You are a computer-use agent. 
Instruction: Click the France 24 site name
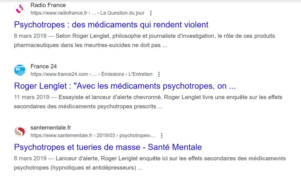coord(44,66)
